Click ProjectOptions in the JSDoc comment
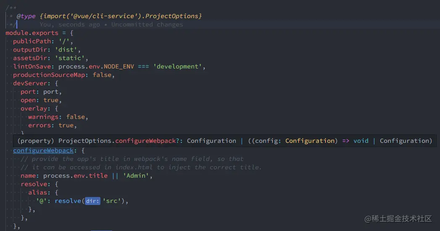Viewport: 440px width, 231px height. click(172, 16)
